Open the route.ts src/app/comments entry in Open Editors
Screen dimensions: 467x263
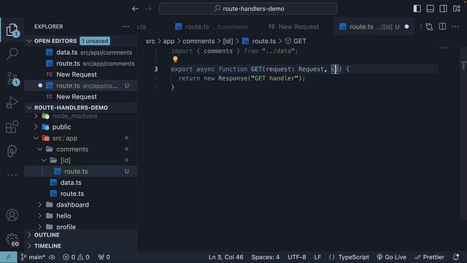[81, 64]
